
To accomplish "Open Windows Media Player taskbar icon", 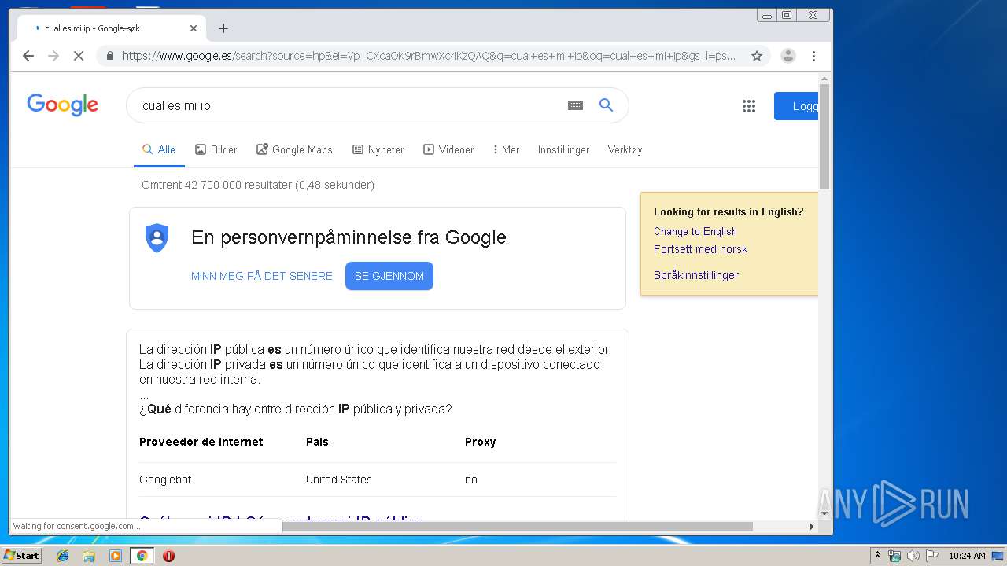I will (x=116, y=556).
